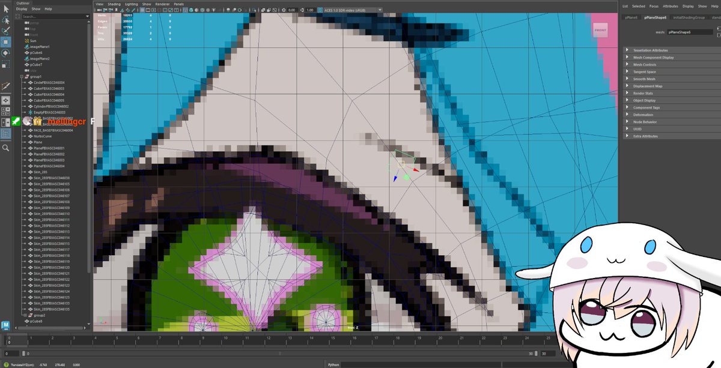721x368 pixels.
Task: Click the last used tool icon
Action: (x=6, y=86)
